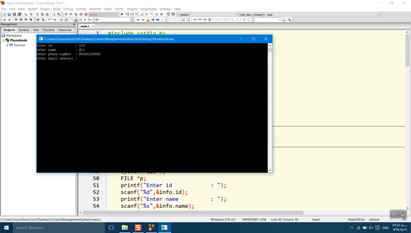The height and width of the screenshot is (233, 411).
Task: Open the Debug menu
Action: coord(68,9)
